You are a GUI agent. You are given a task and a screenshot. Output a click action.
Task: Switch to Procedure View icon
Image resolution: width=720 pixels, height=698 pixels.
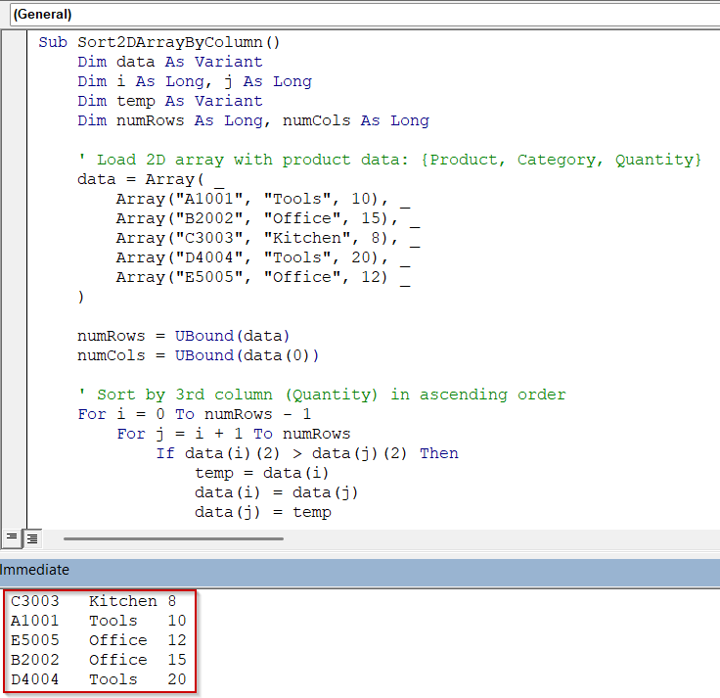click(12, 537)
